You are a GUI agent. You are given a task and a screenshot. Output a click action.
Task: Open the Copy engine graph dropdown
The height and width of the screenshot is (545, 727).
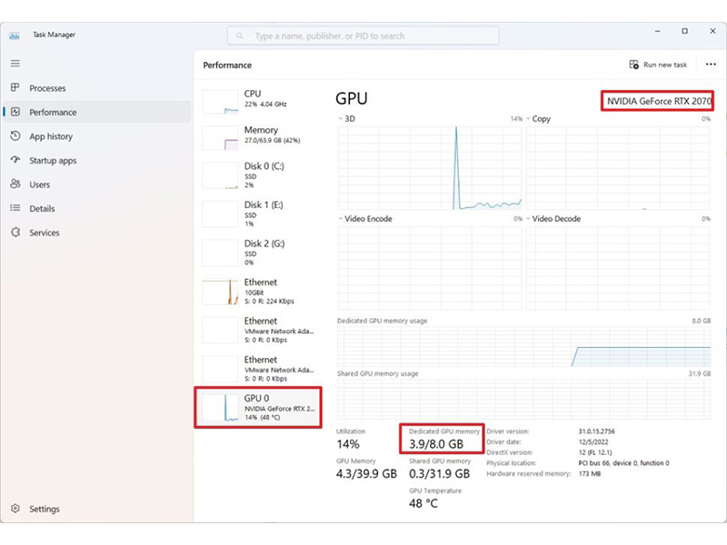(x=528, y=119)
